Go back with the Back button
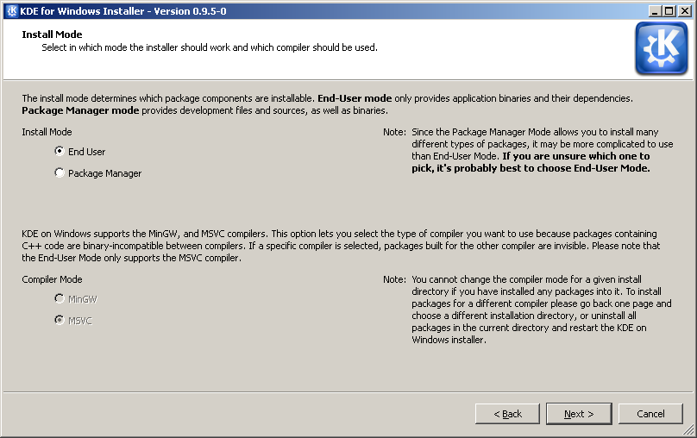 [507, 414]
